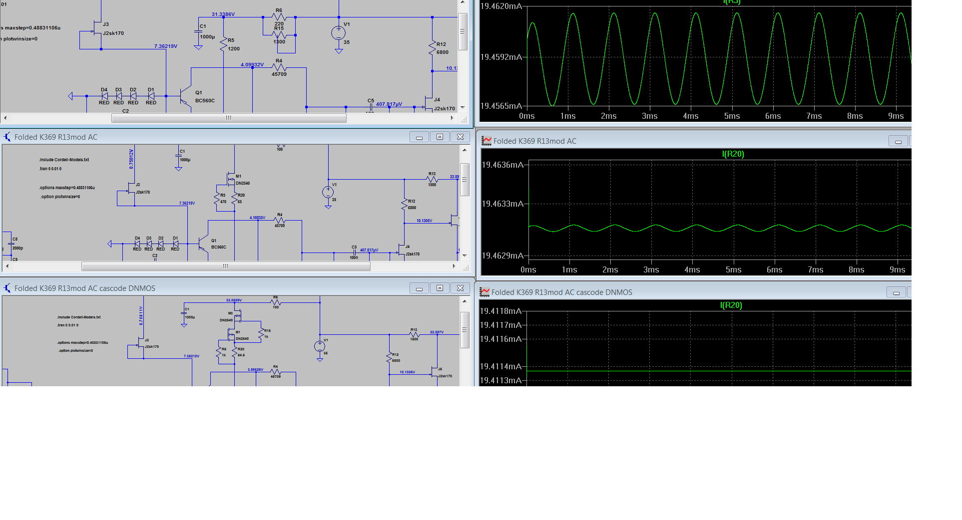Select resistor R15 1300 in the top schematic
This screenshot has height=520, width=962.
coord(279,35)
